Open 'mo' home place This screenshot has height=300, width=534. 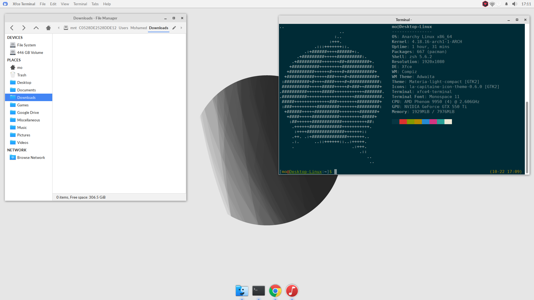point(29,67)
